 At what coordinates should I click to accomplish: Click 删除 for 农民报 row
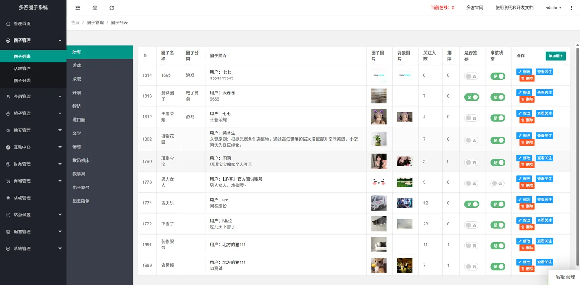click(x=527, y=269)
